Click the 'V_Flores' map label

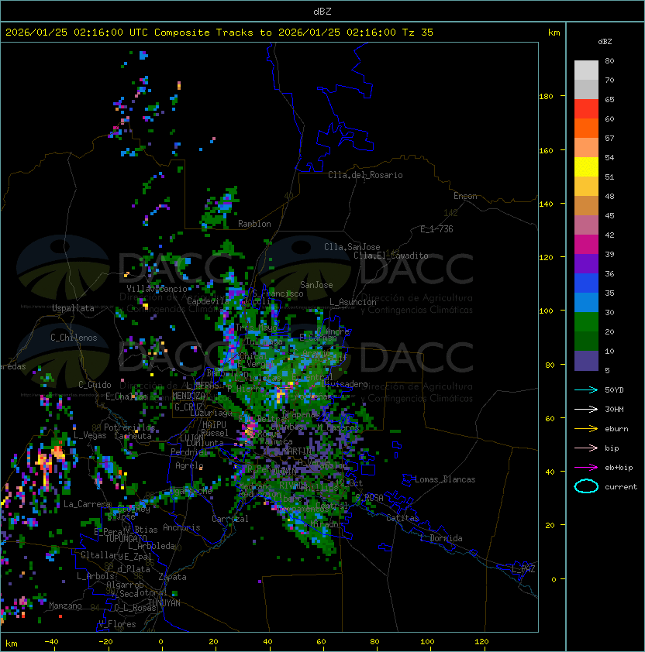click(x=117, y=624)
